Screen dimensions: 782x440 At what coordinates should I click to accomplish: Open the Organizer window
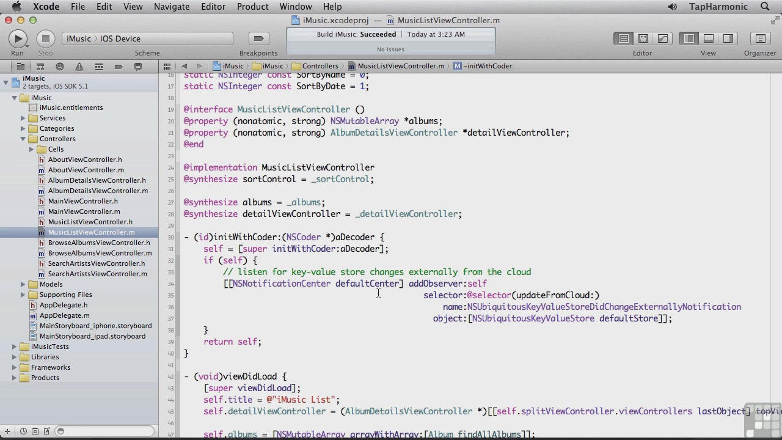(x=760, y=38)
